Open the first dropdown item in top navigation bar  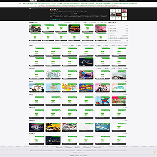point(45,1)
